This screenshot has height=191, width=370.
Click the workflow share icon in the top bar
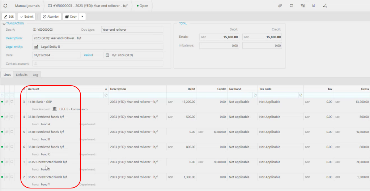[325, 6]
